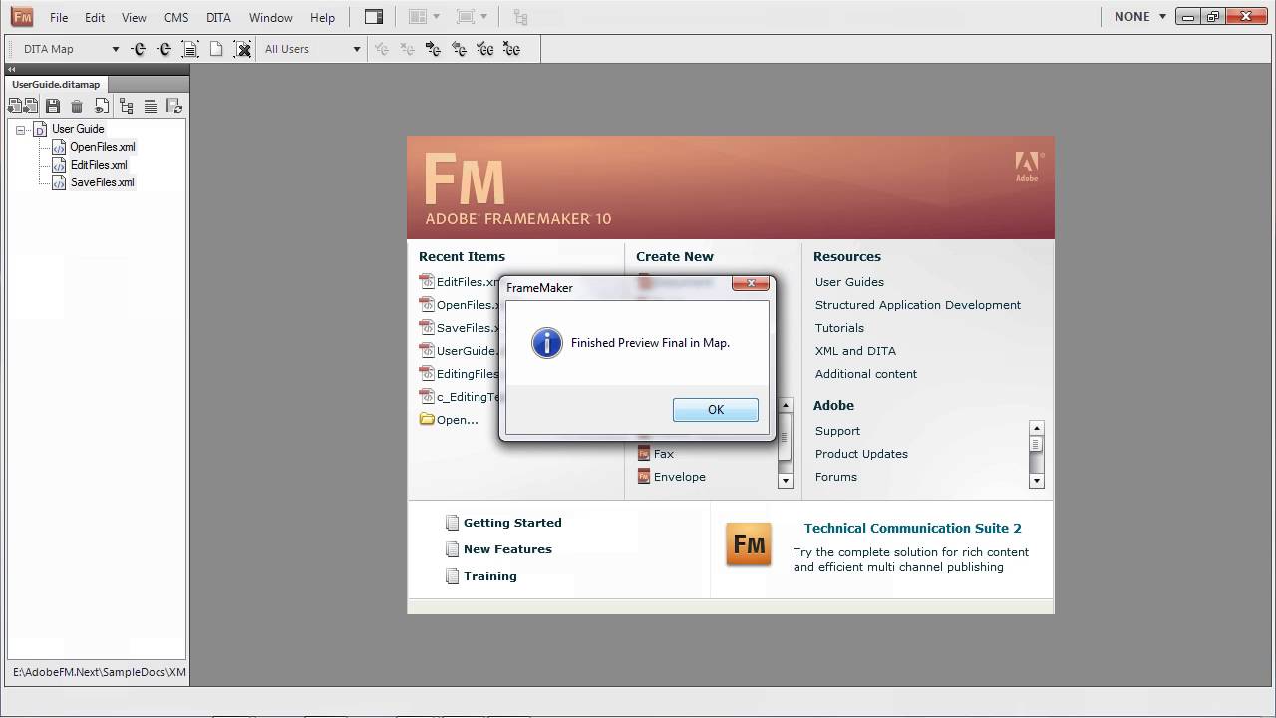Select SaveFiles.xml in the map tree
1276x718 pixels.
[x=102, y=182]
